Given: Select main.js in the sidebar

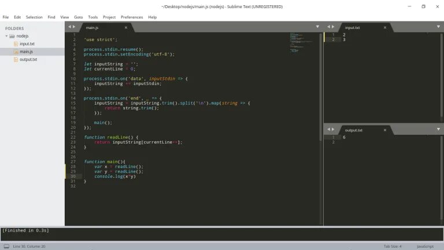Looking at the screenshot, I should coord(26,52).
